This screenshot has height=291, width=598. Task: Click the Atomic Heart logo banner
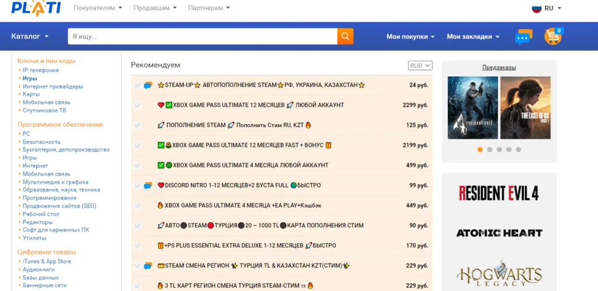tap(499, 233)
